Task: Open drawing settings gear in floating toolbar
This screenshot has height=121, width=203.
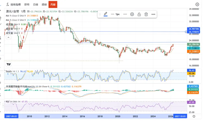Action: tap(132, 14)
